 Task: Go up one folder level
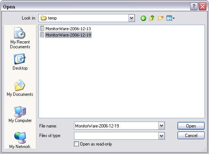[x=152, y=18]
